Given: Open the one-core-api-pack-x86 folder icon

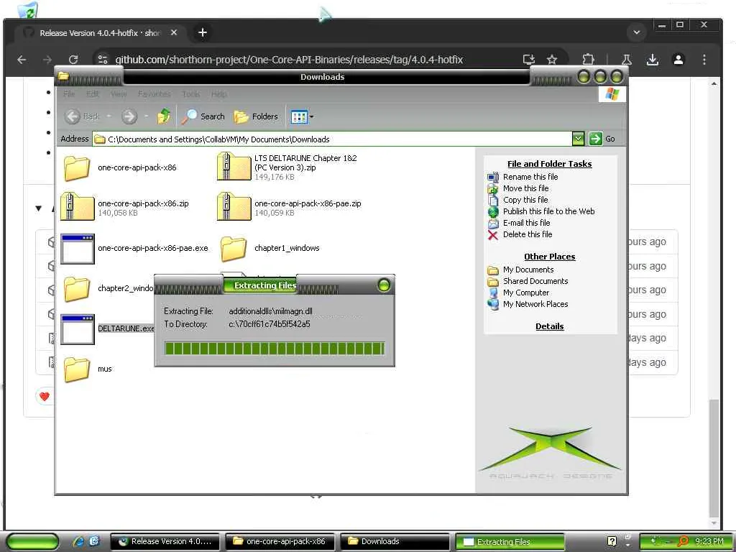Looking at the screenshot, I should (76, 168).
